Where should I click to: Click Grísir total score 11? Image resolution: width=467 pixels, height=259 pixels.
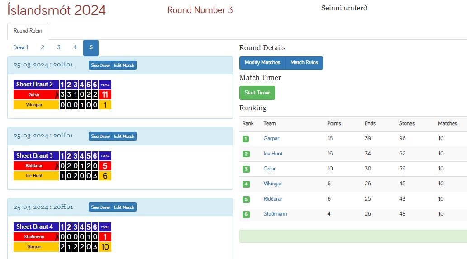(105, 95)
